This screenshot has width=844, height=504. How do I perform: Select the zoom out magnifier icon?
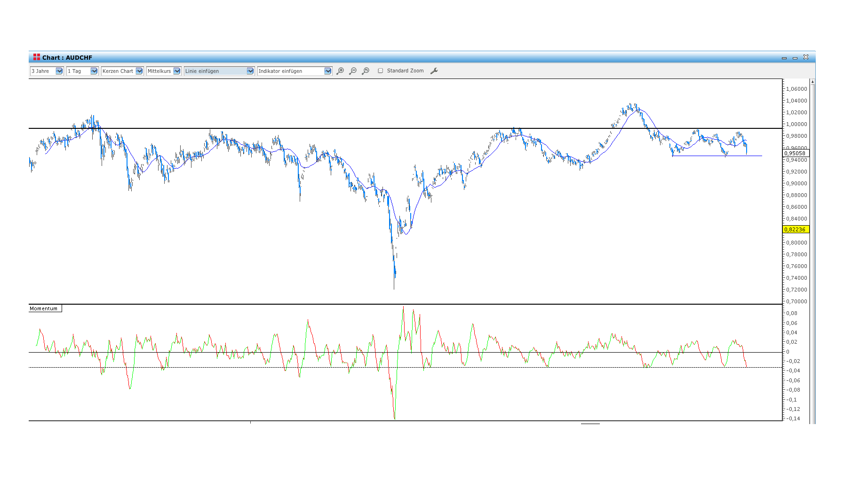[353, 71]
